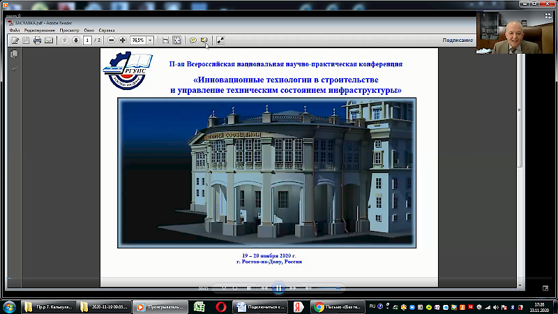Open the page thumbnails panel
Screen dimensions: 558x314
(14, 53)
